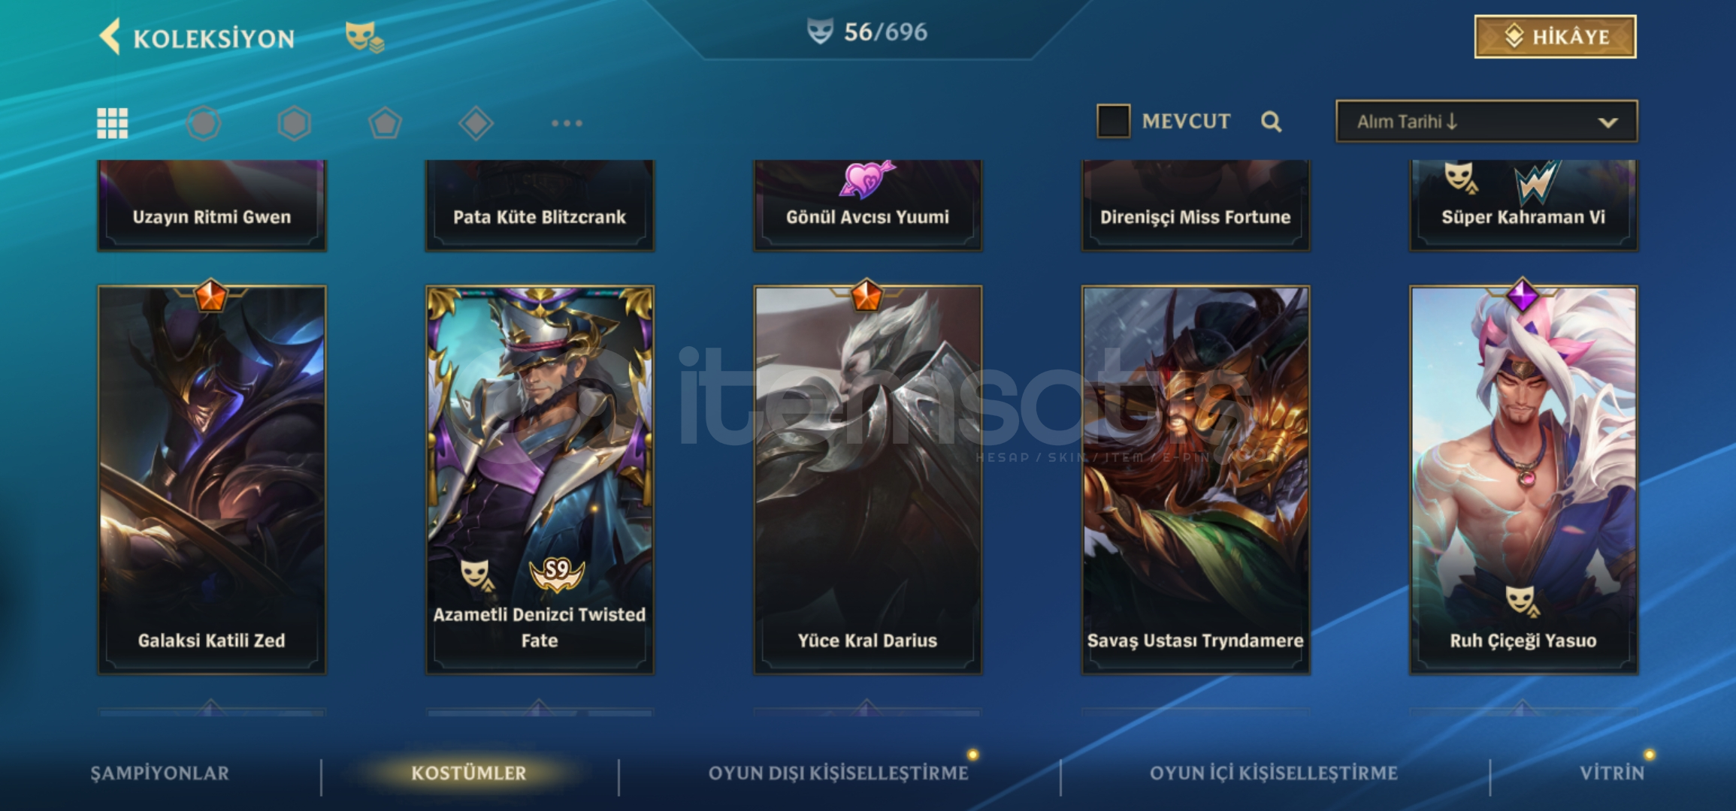This screenshot has height=811, width=1736.
Task: Expand the Alım Tarihi sort dropdown
Action: [1486, 122]
